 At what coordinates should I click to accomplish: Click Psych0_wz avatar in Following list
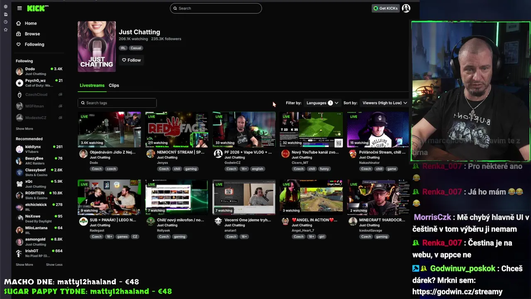[x=19, y=83]
